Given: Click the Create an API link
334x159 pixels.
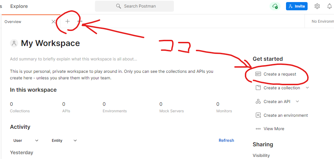Looking at the screenshot, I should pos(277,102).
